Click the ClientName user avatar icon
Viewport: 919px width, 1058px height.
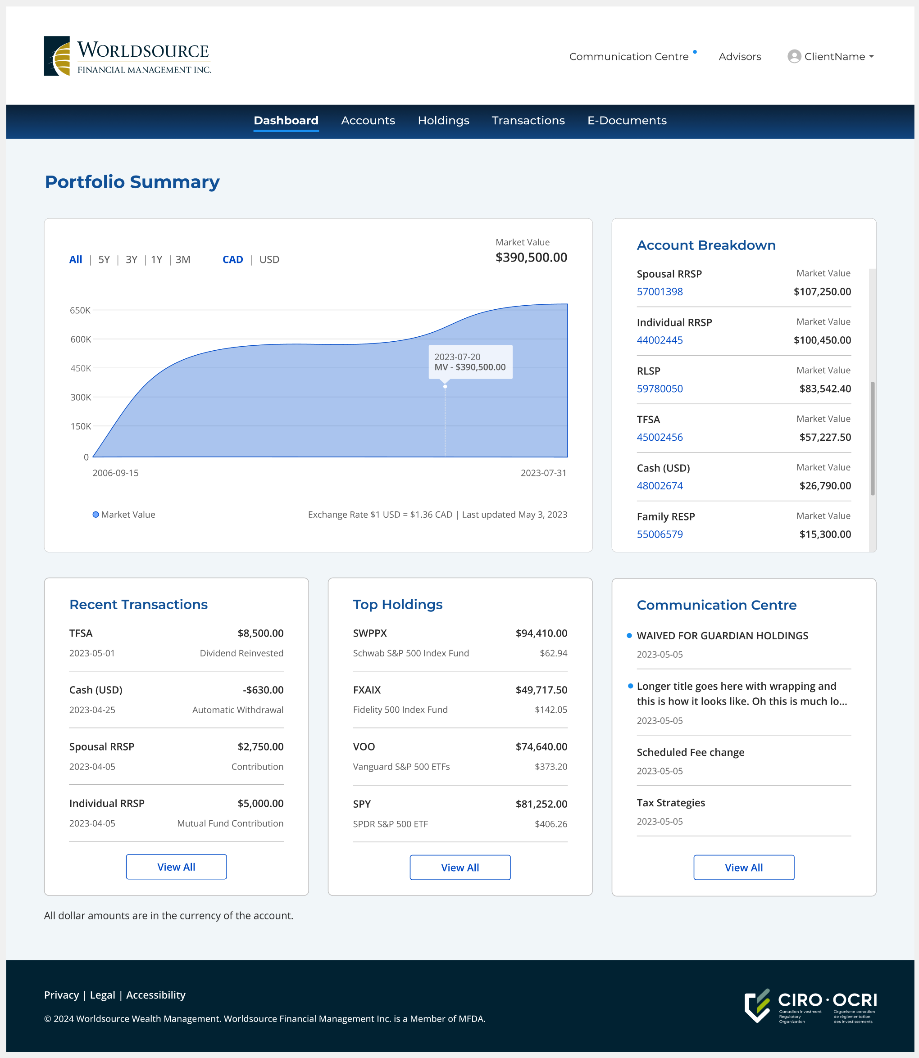(x=794, y=56)
